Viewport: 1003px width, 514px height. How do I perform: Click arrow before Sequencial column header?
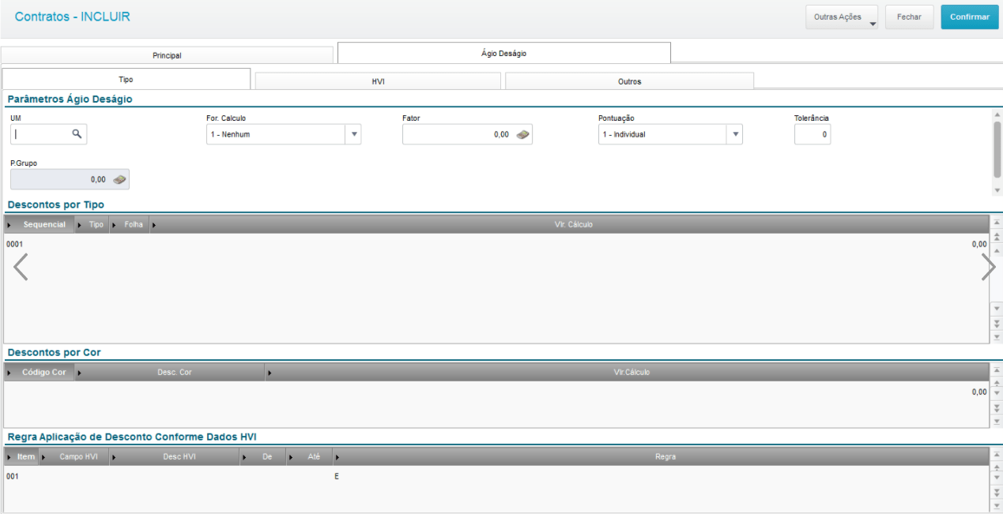[9, 225]
